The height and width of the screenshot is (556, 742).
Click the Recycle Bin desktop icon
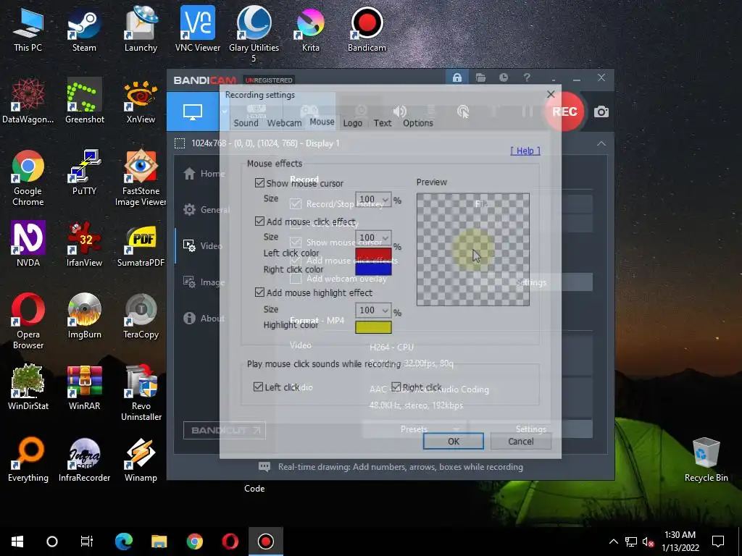706,460
